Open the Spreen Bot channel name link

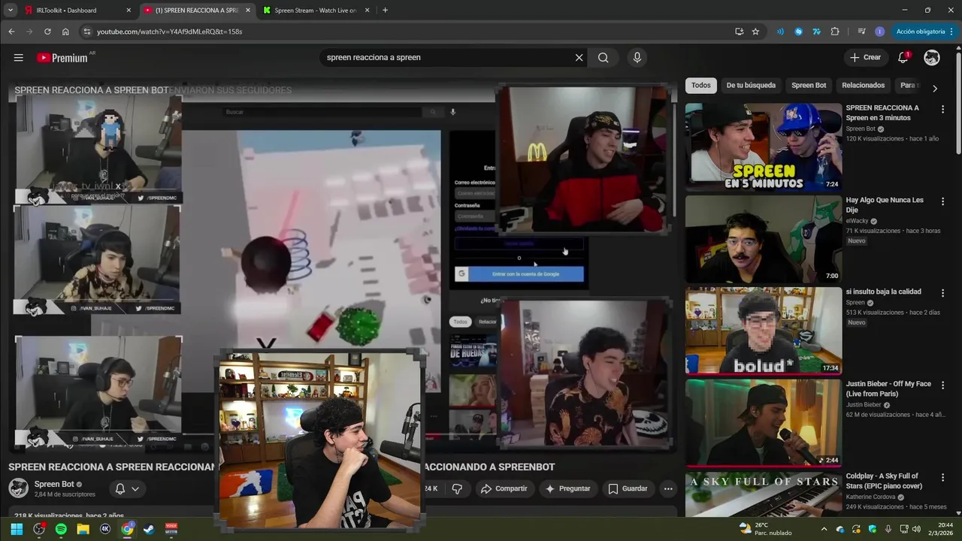(x=54, y=485)
